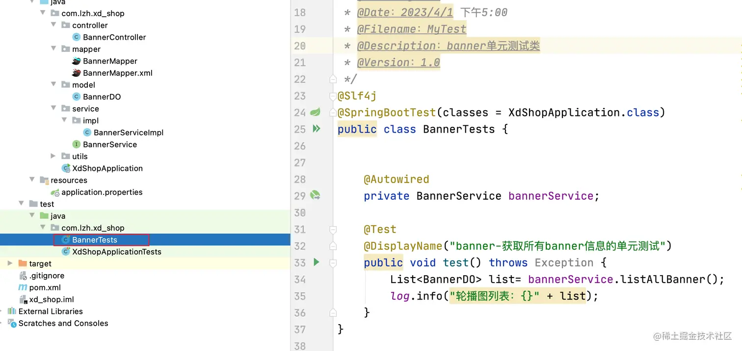
Task: Click the BannerServiceImpl class icon
Action: [x=87, y=133]
